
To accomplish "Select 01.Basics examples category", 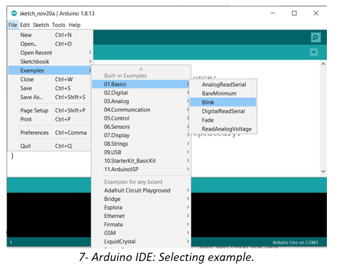I will point(141,84).
